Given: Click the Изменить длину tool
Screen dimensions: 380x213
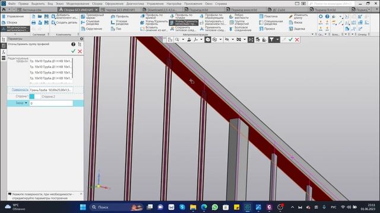Looking at the screenshot, I should pos(298,17).
